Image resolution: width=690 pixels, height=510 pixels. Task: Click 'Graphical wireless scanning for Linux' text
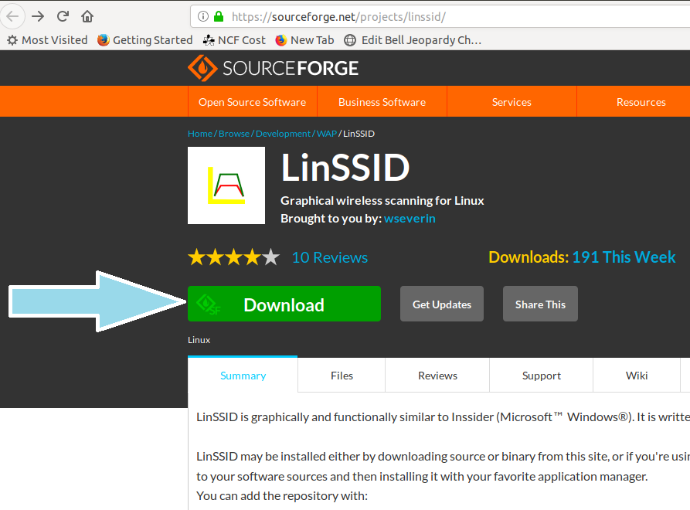(382, 201)
